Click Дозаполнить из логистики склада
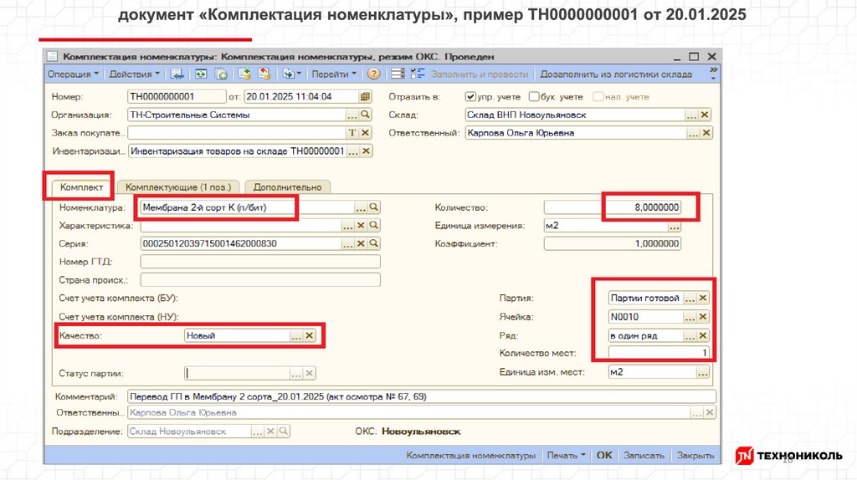 click(x=616, y=74)
